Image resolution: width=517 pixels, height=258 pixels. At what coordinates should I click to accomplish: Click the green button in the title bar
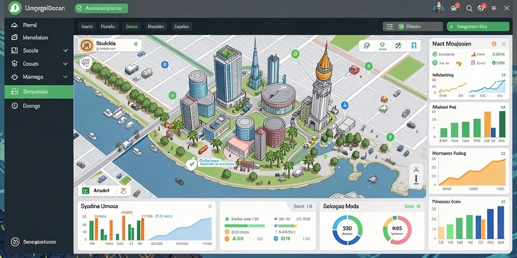[x=101, y=8]
